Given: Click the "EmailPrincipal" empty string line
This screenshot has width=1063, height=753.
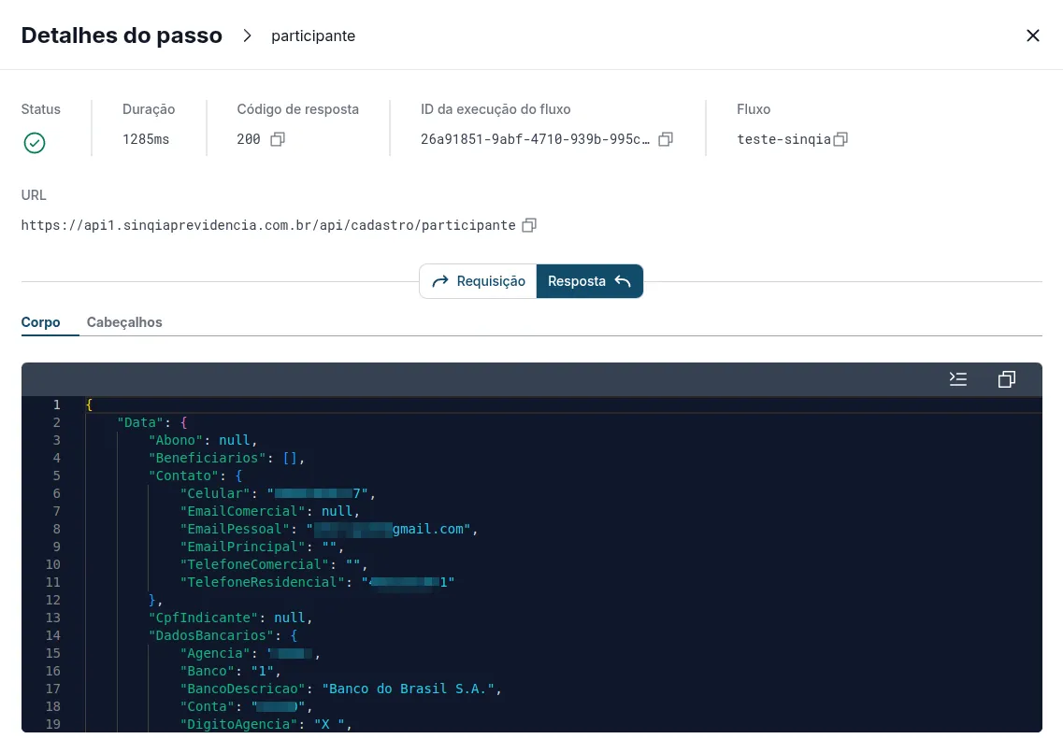Looking at the screenshot, I should [262, 547].
